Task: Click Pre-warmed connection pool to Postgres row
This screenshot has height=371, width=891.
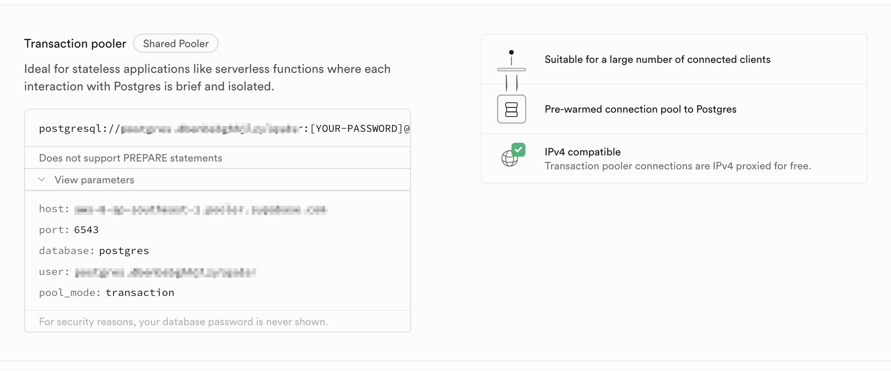Action: [x=674, y=109]
